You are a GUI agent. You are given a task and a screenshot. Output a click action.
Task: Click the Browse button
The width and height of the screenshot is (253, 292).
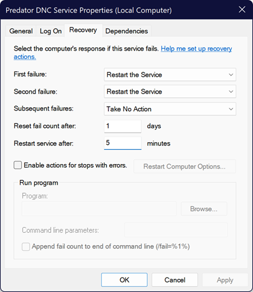[x=204, y=208]
